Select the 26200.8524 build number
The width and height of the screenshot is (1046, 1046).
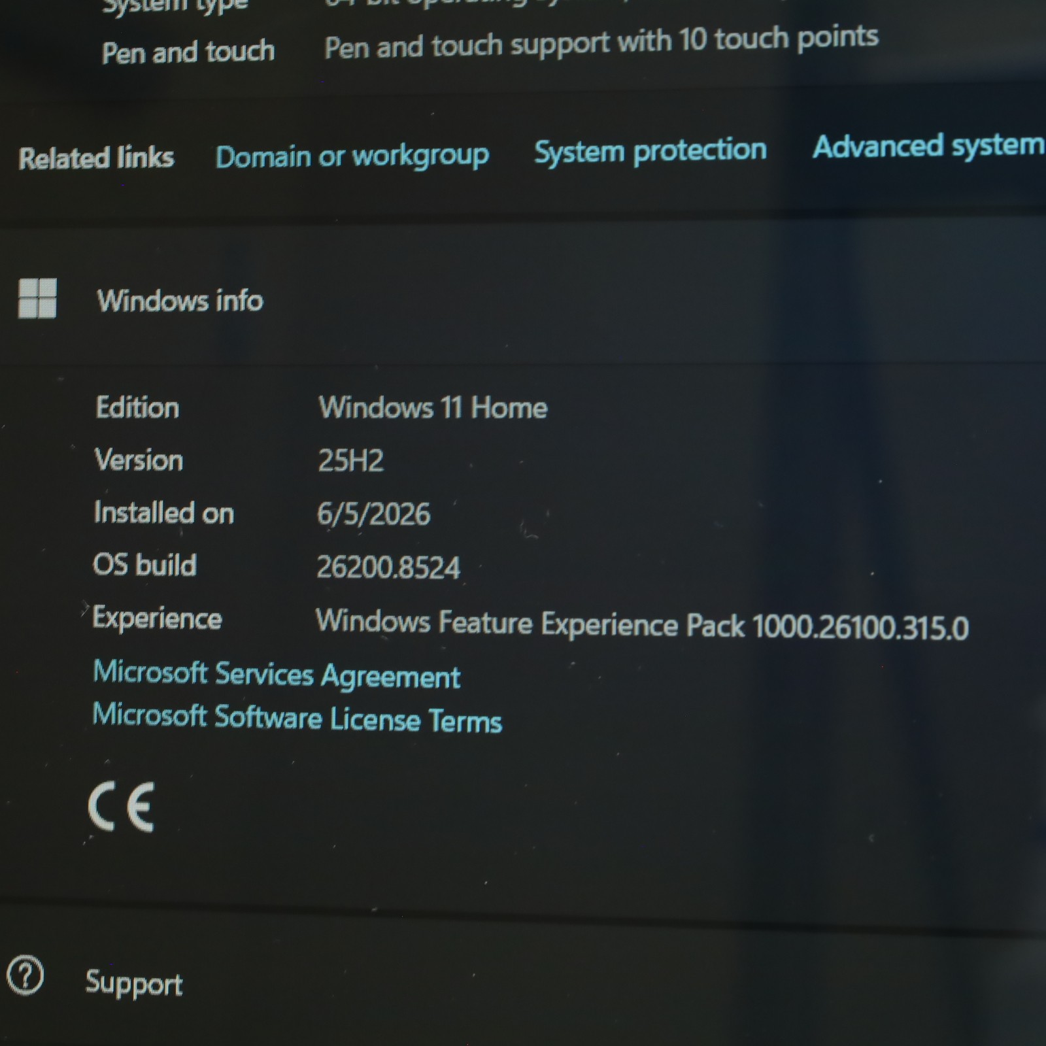click(388, 567)
